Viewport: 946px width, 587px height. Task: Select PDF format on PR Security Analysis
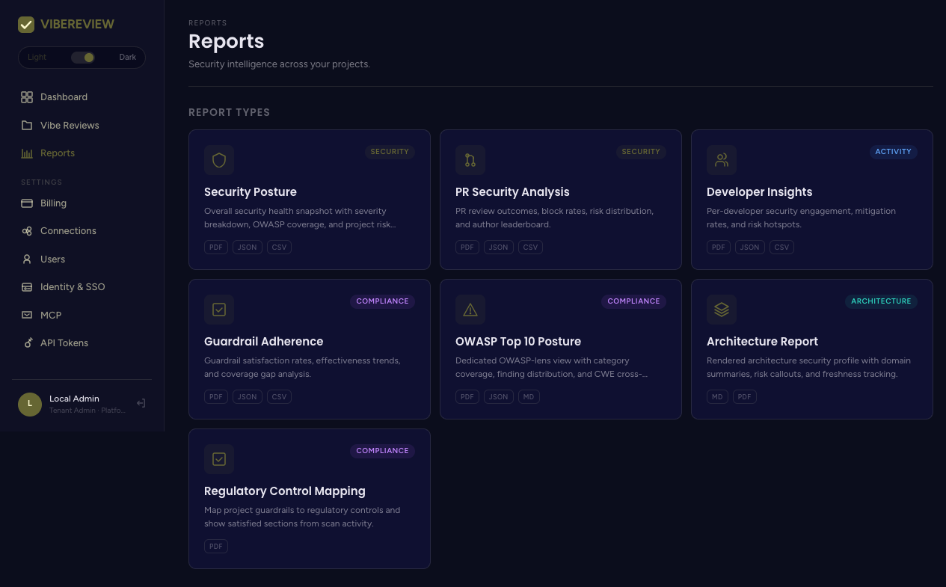tap(467, 248)
